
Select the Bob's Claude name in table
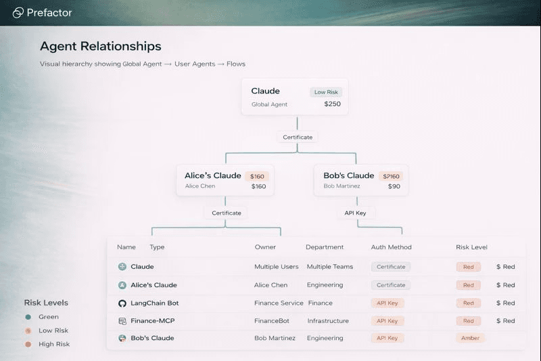tap(152, 338)
